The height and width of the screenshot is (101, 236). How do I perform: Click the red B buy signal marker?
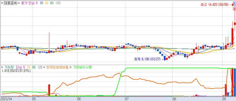(235, 9)
